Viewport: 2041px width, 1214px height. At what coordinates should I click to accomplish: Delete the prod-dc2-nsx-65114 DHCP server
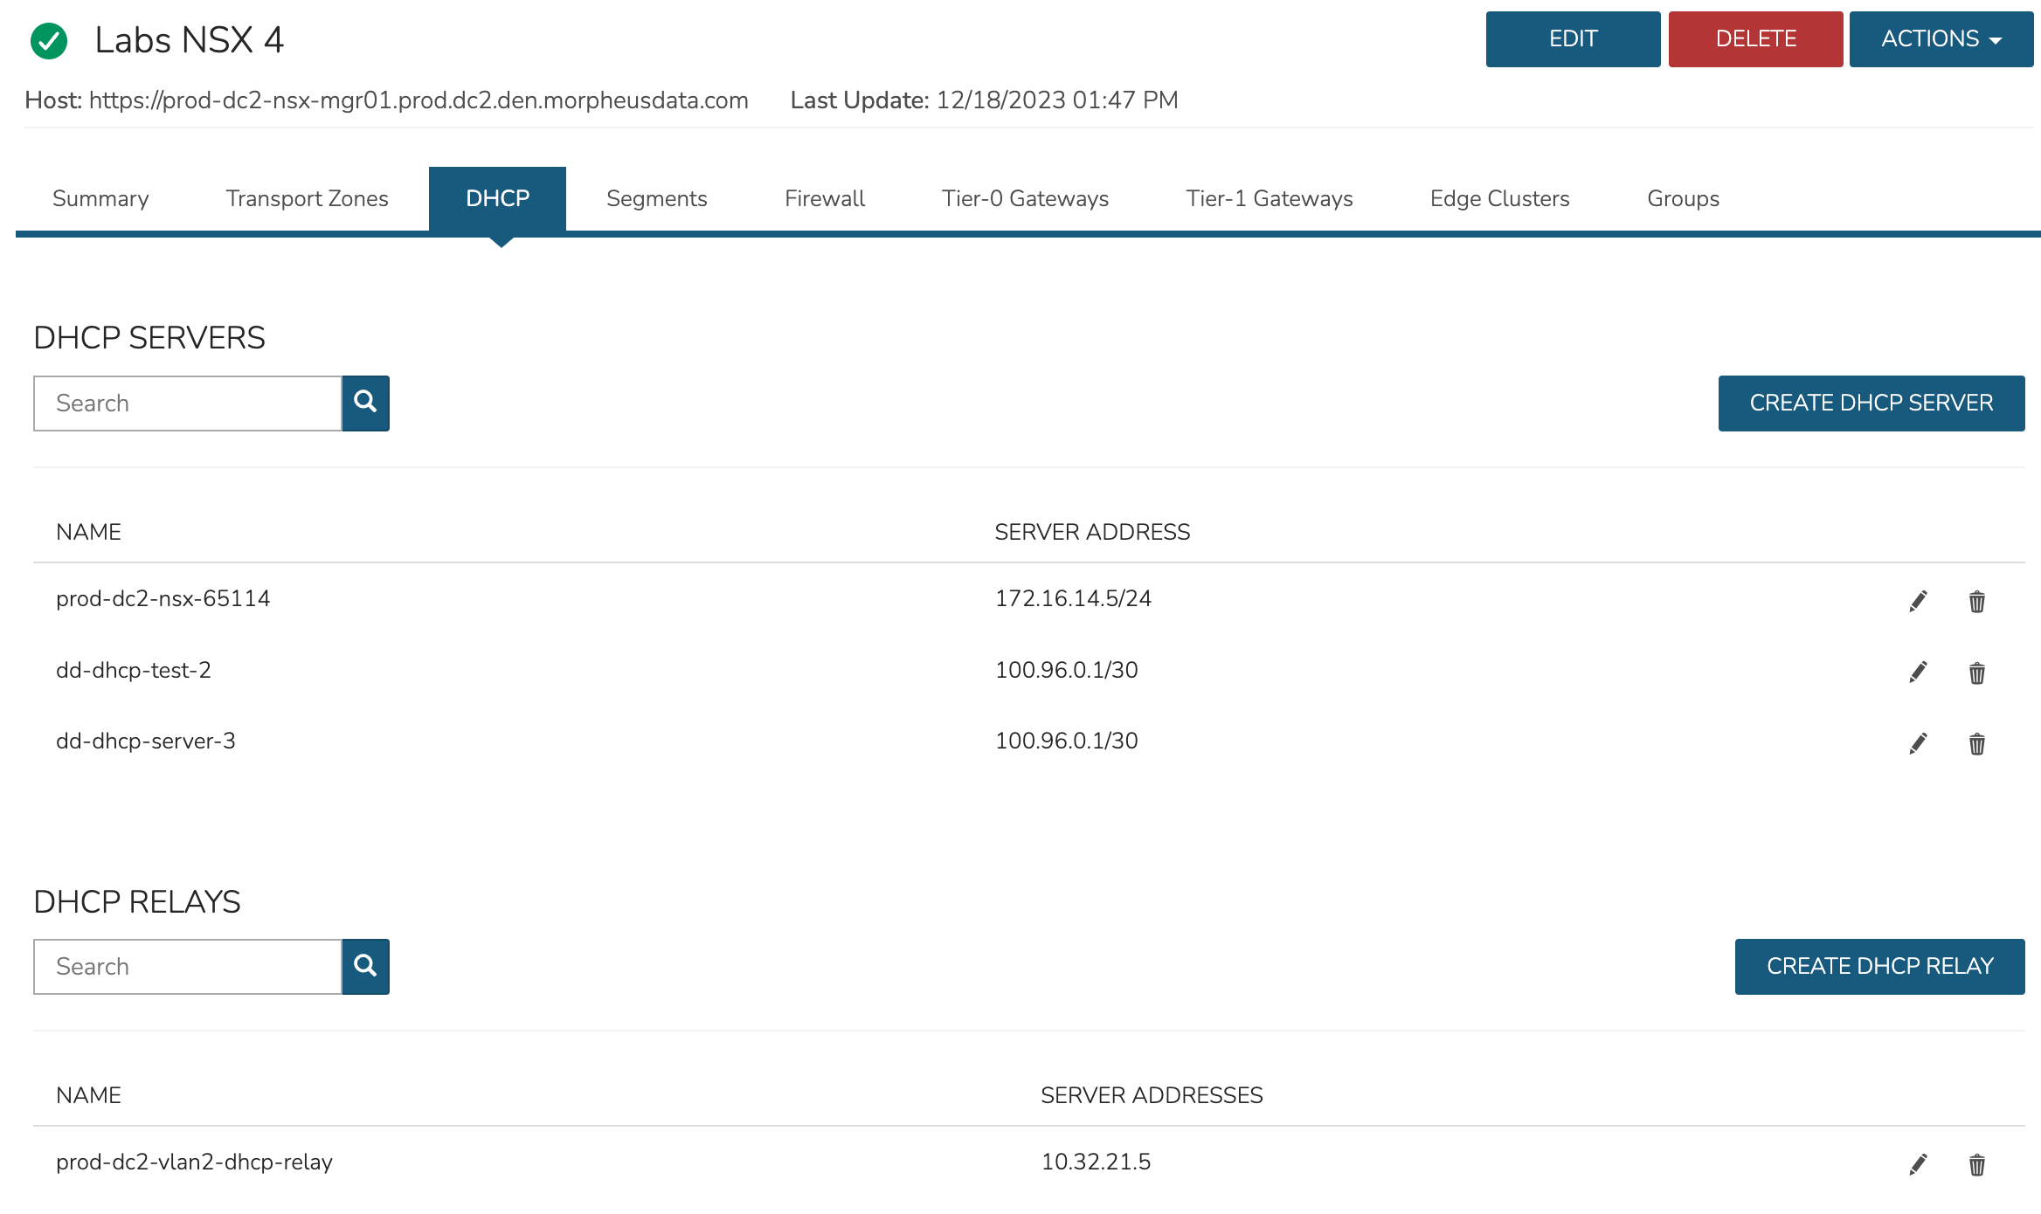tap(1976, 601)
